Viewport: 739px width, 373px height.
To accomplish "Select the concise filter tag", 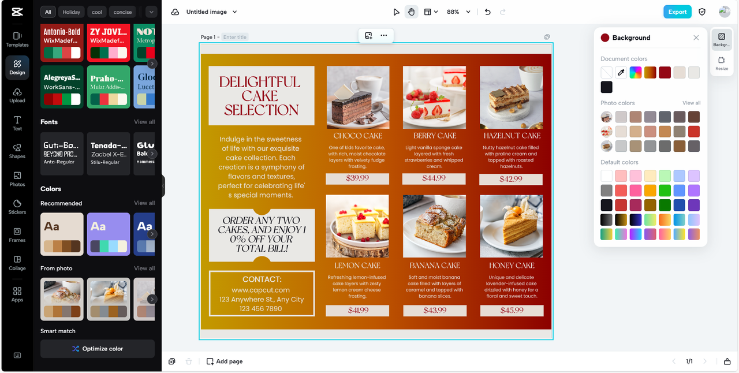I will point(123,12).
